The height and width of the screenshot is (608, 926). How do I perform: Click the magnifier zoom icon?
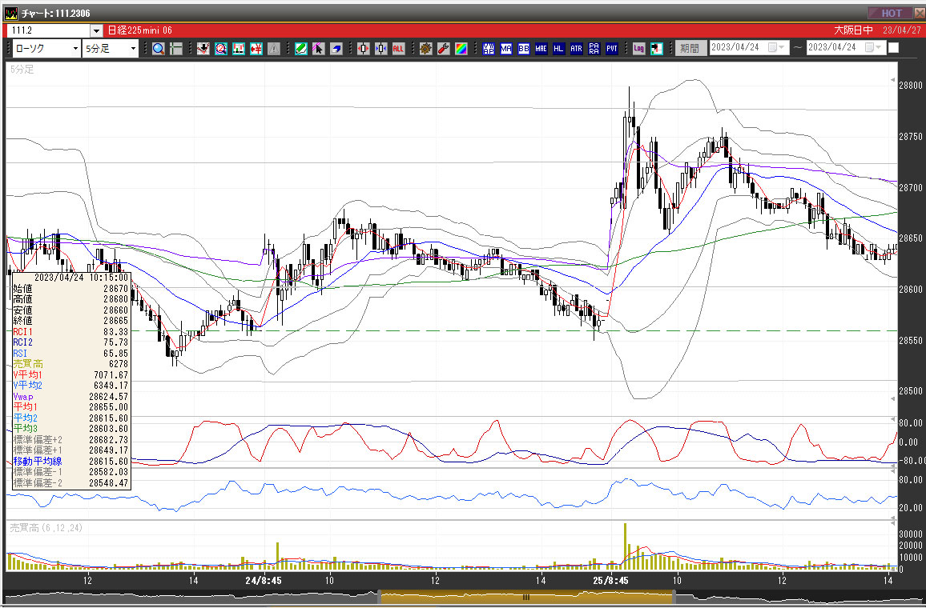159,48
